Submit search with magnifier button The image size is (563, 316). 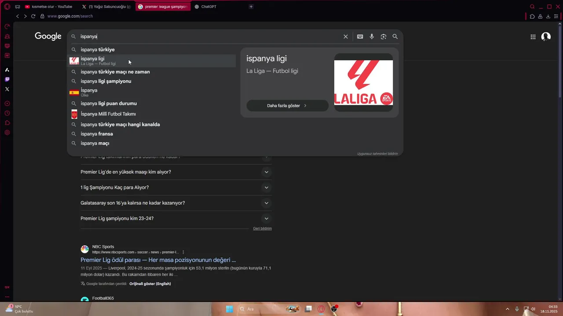pos(395,36)
